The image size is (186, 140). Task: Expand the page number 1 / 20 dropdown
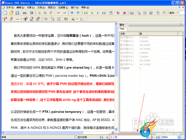147,137
